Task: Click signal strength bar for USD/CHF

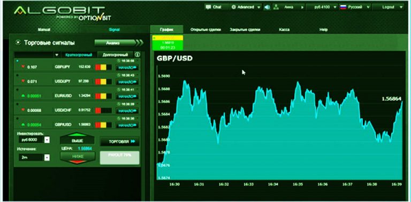Action: 103,110
